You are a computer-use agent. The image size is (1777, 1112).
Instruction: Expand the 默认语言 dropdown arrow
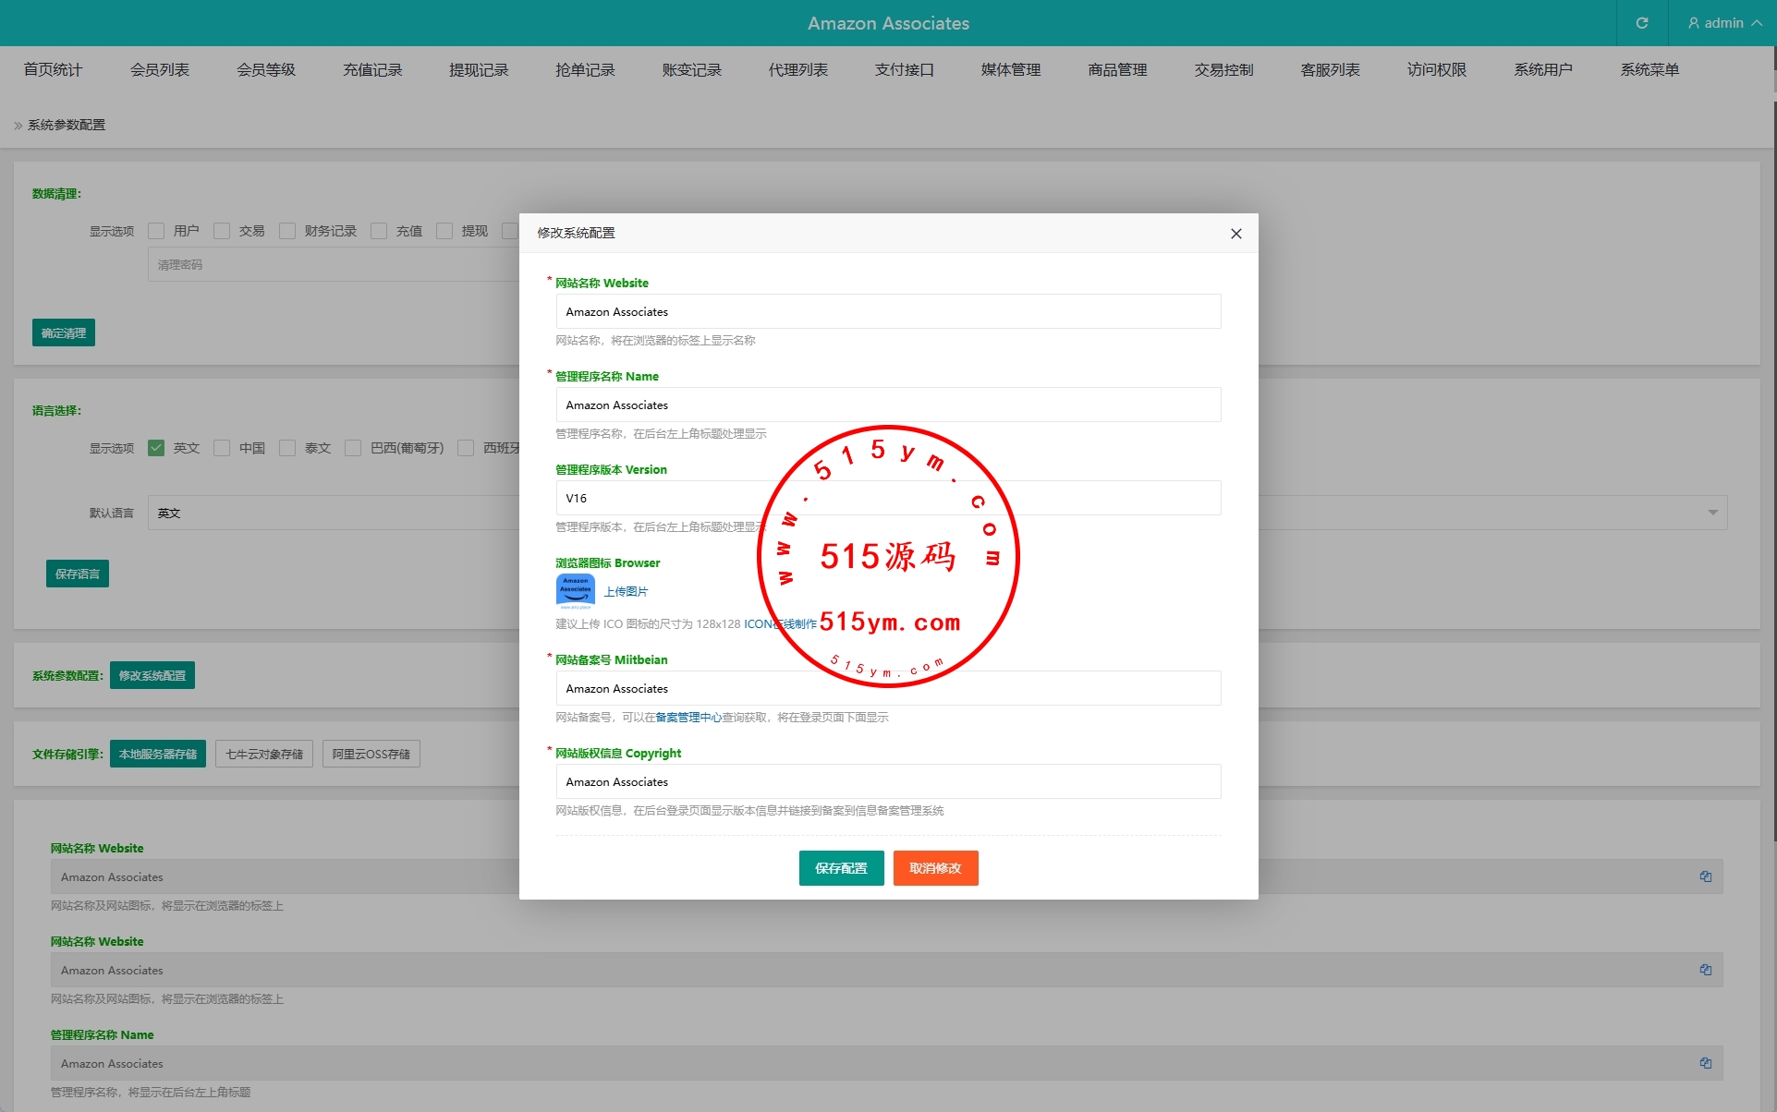point(1712,513)
